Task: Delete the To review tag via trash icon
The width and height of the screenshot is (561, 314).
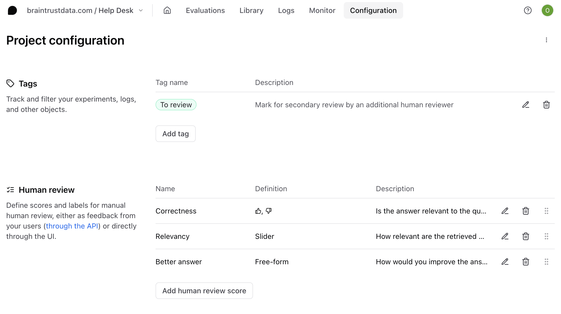Action: point(546,105)
